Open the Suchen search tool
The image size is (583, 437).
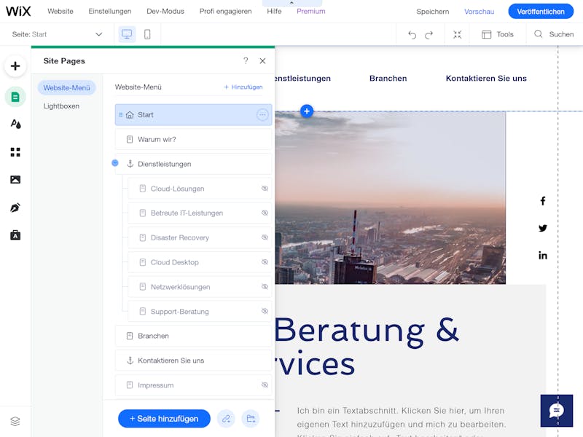point(554,34)
